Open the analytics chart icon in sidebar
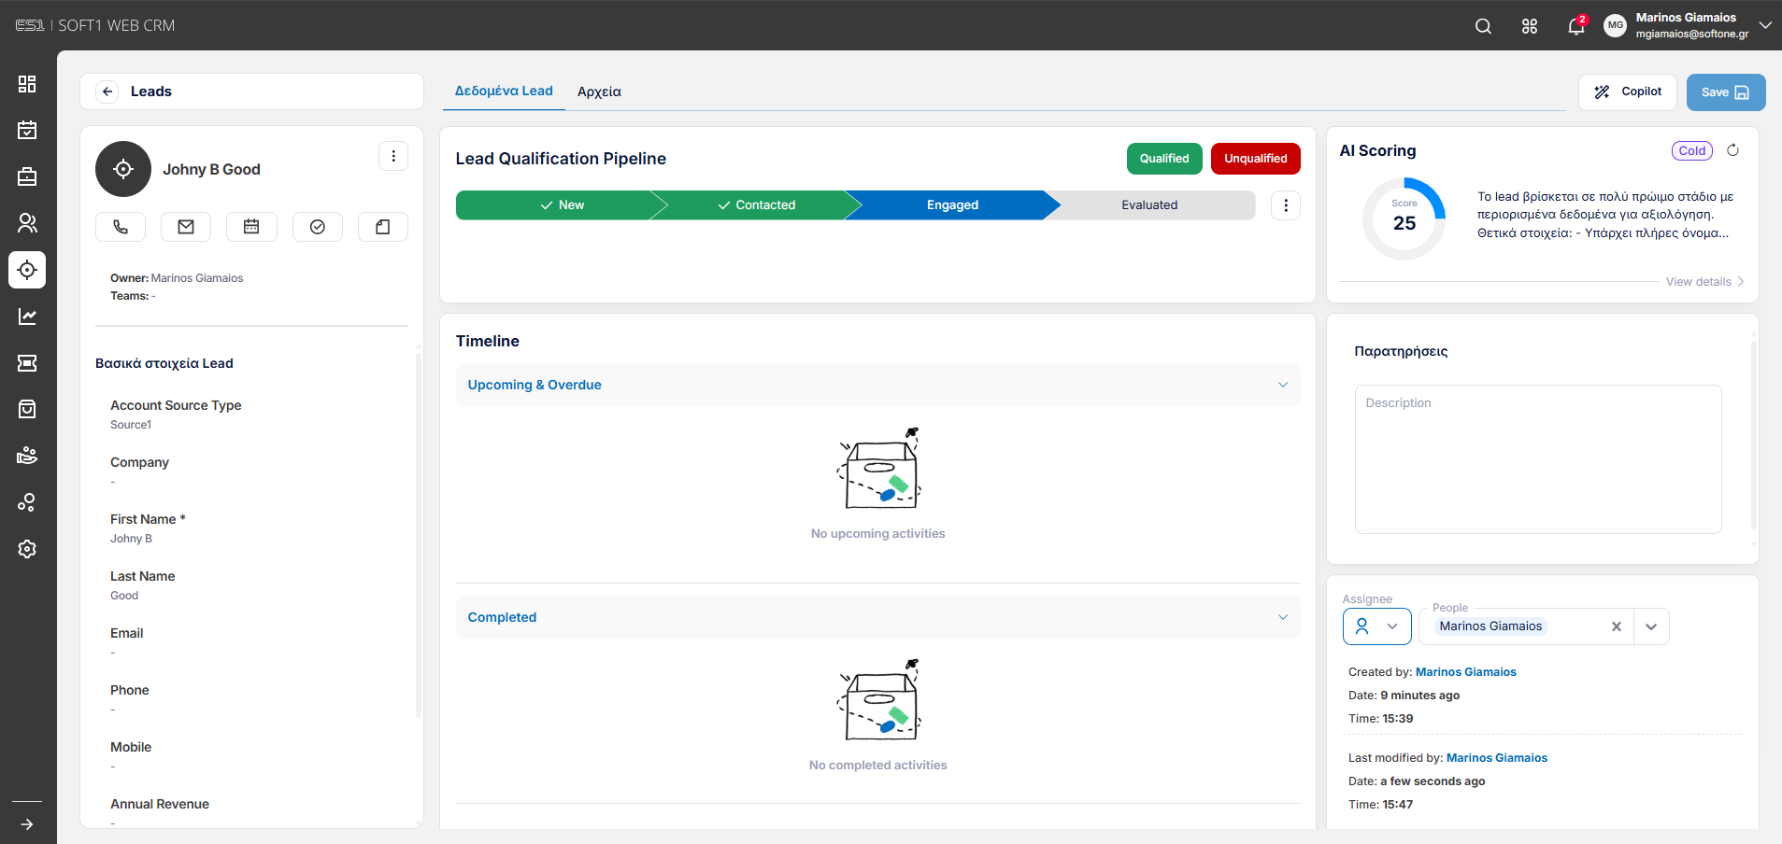The width and height of the screenshot is (1782, 844). click(27, 316)
